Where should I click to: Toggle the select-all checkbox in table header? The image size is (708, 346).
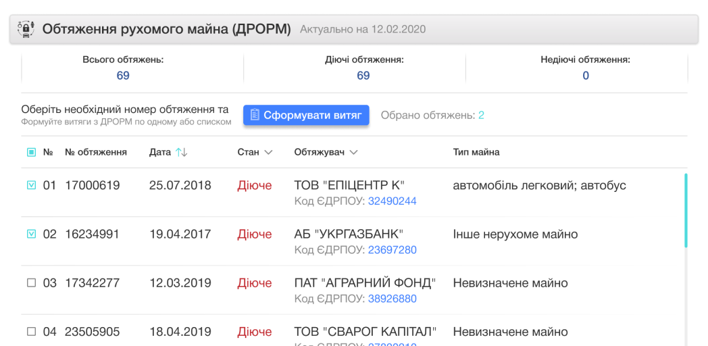pos(31,153)
